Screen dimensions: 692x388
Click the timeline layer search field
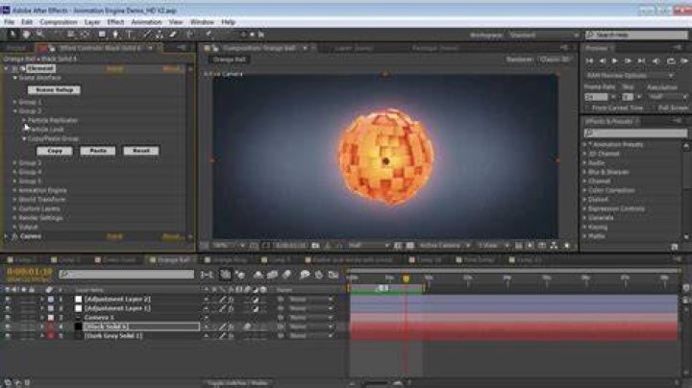(x=126, y=275)
